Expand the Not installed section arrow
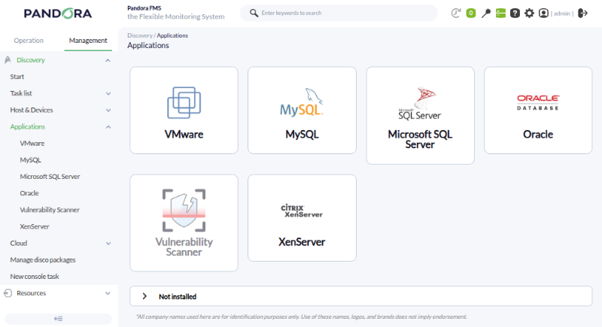Viewport: 602px width, 327px height. 144,296
